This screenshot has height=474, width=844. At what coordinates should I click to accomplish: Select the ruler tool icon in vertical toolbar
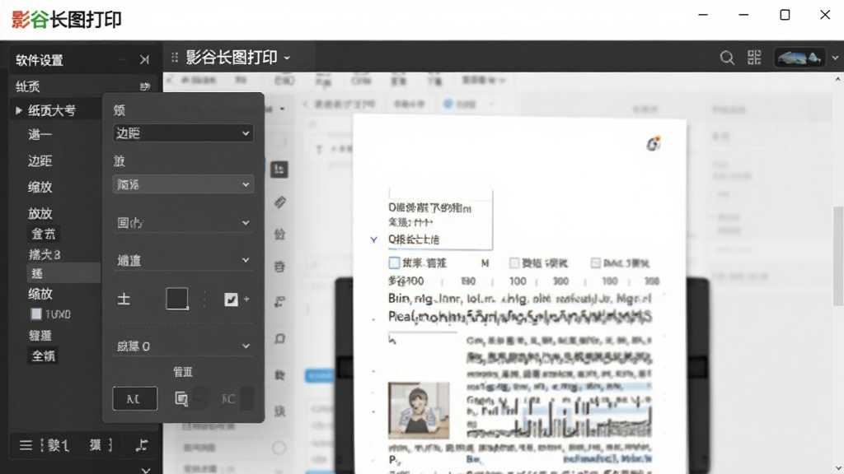pyautogui.click(x=280, y=202)
